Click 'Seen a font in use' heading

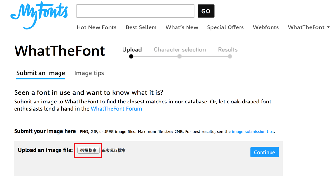tap(89, 92)
